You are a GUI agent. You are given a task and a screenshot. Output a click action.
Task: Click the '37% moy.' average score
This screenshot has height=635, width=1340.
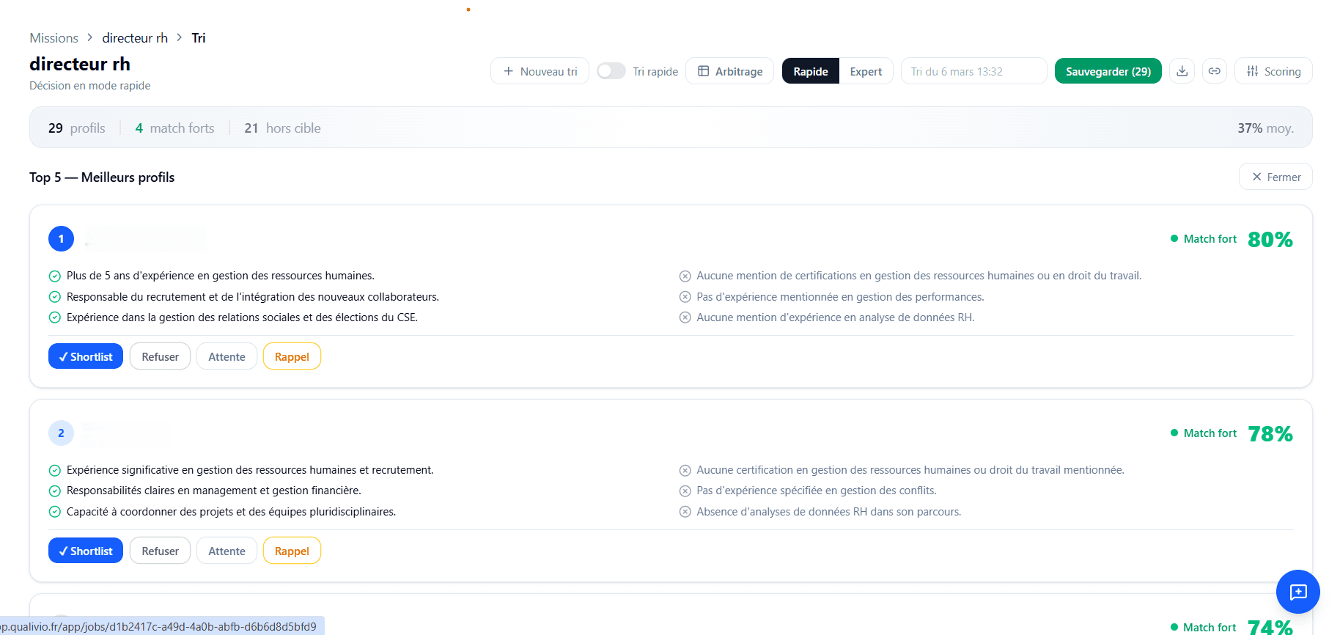pos(1265,128)
